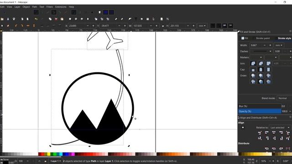Choose third paint order icon in Order row
Image resolution: width=292 pixels, height=164 pixels.
point(268,76)
